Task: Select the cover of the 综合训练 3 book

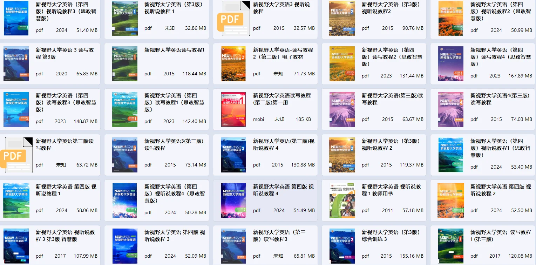Action: 342,246
